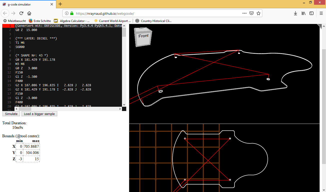
Task: Click the tracking protection shield
Action: (x=251, y=13)
